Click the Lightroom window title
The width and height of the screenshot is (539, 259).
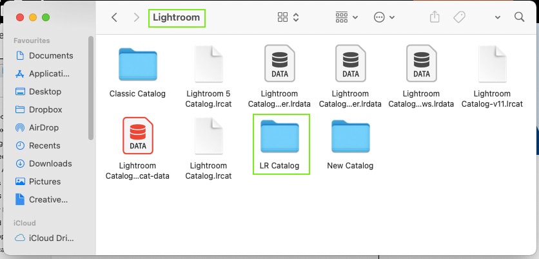[x=177, y=17]
